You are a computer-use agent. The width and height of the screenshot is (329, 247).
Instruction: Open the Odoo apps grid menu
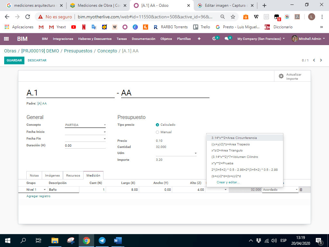coord(6,39)
